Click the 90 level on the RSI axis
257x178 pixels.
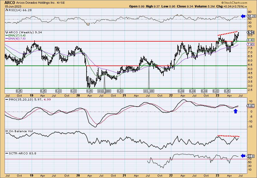click(x=250, y=12)
